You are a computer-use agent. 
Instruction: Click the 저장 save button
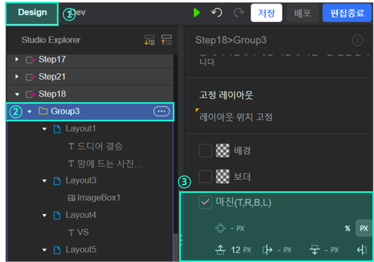[x=266, y=13]
